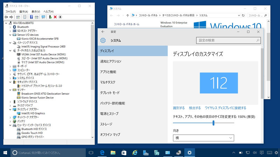Click the Cortana search box on taskbar
Image resolution: width=280 pixels, height=157 pixels.
pos(48,152)
